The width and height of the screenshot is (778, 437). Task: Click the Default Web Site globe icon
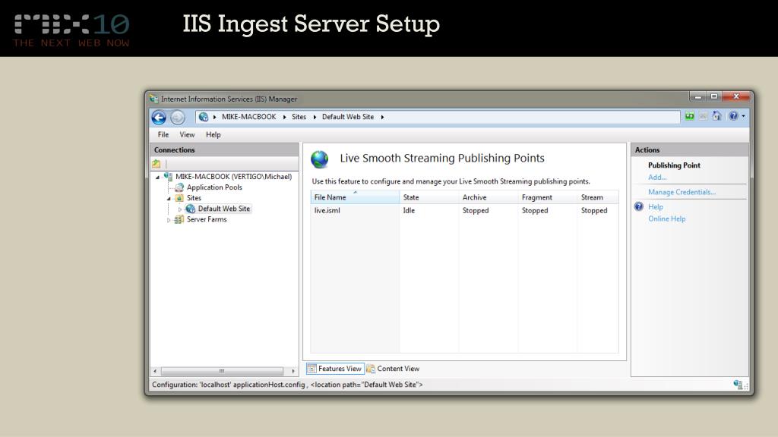191,209
